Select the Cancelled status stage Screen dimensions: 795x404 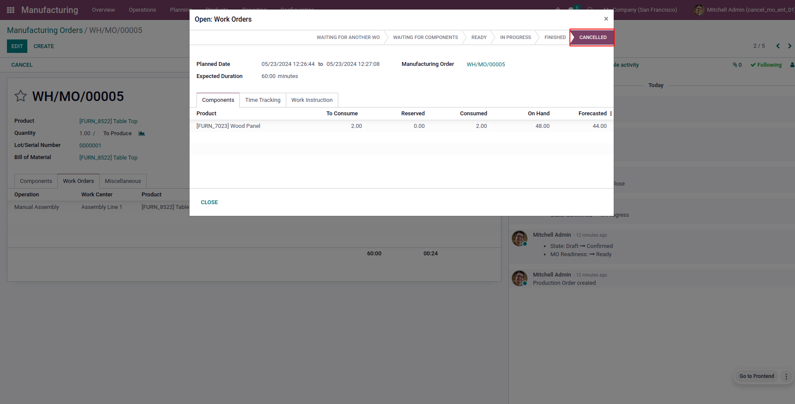pyautogui.click(x=592, y=37)
